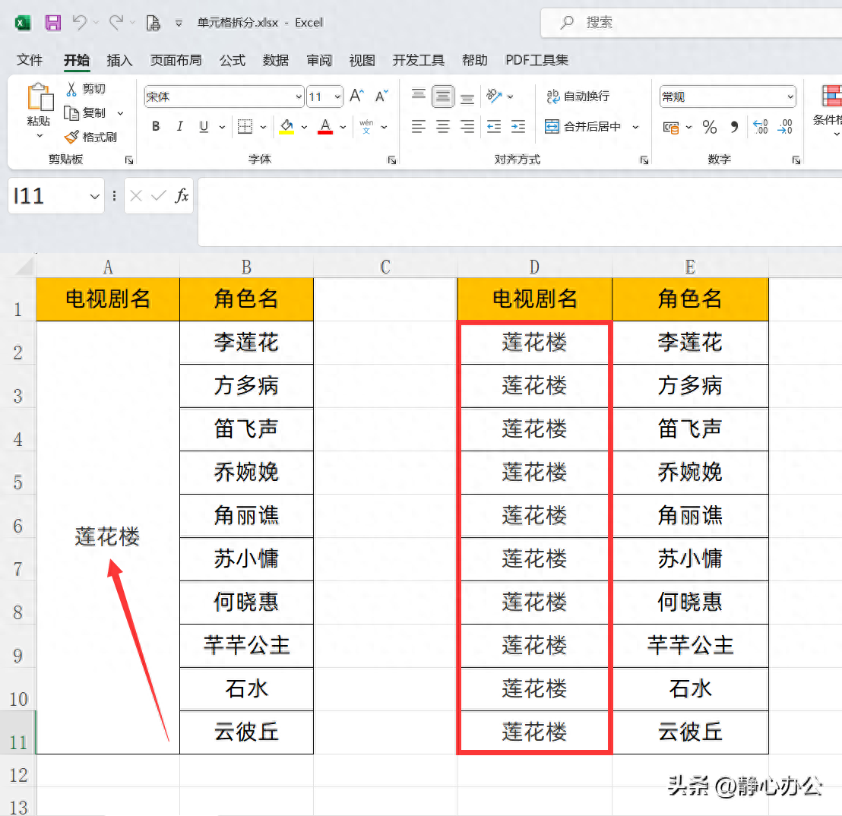Open the 文件 File menu
Viewport: 842px width, 816px height.
pos(30,60)
